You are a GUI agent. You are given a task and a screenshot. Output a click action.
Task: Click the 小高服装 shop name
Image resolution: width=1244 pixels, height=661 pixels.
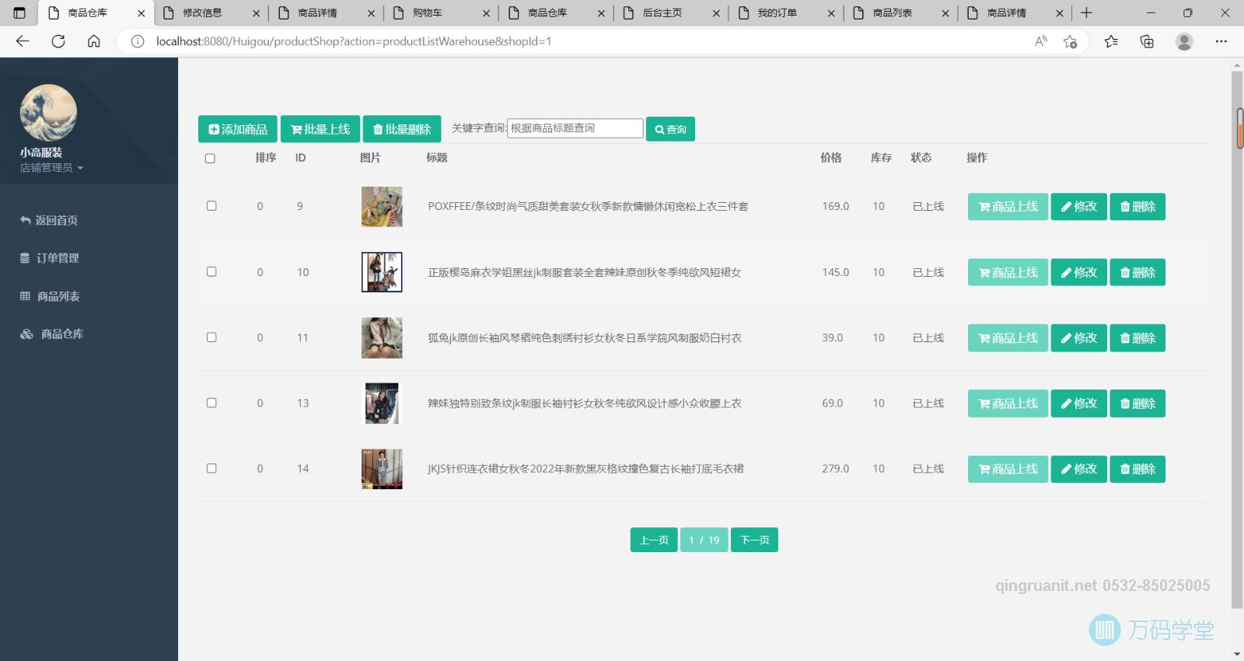pyautogui.click(x=41, y=152)
